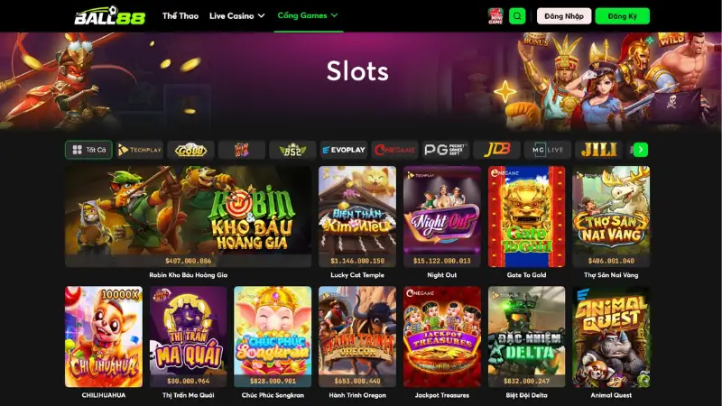Filter by Techplay provider logo
The width and height of the screenshot is (722, 406).
pyautogui.click(x=140, y=150)
